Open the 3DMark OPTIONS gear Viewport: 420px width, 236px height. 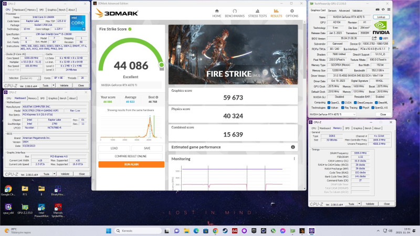click(x=292, y=13)
